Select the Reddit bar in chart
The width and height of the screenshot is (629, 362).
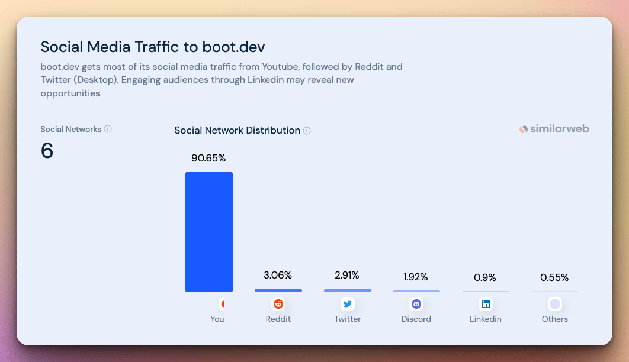(278, 290)
